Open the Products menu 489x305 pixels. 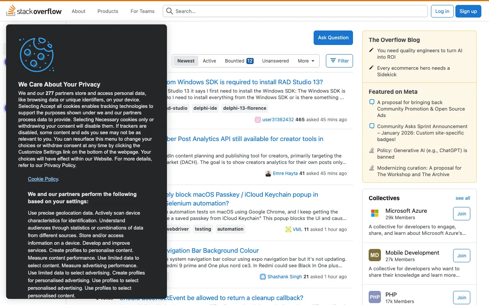[107, 11]
